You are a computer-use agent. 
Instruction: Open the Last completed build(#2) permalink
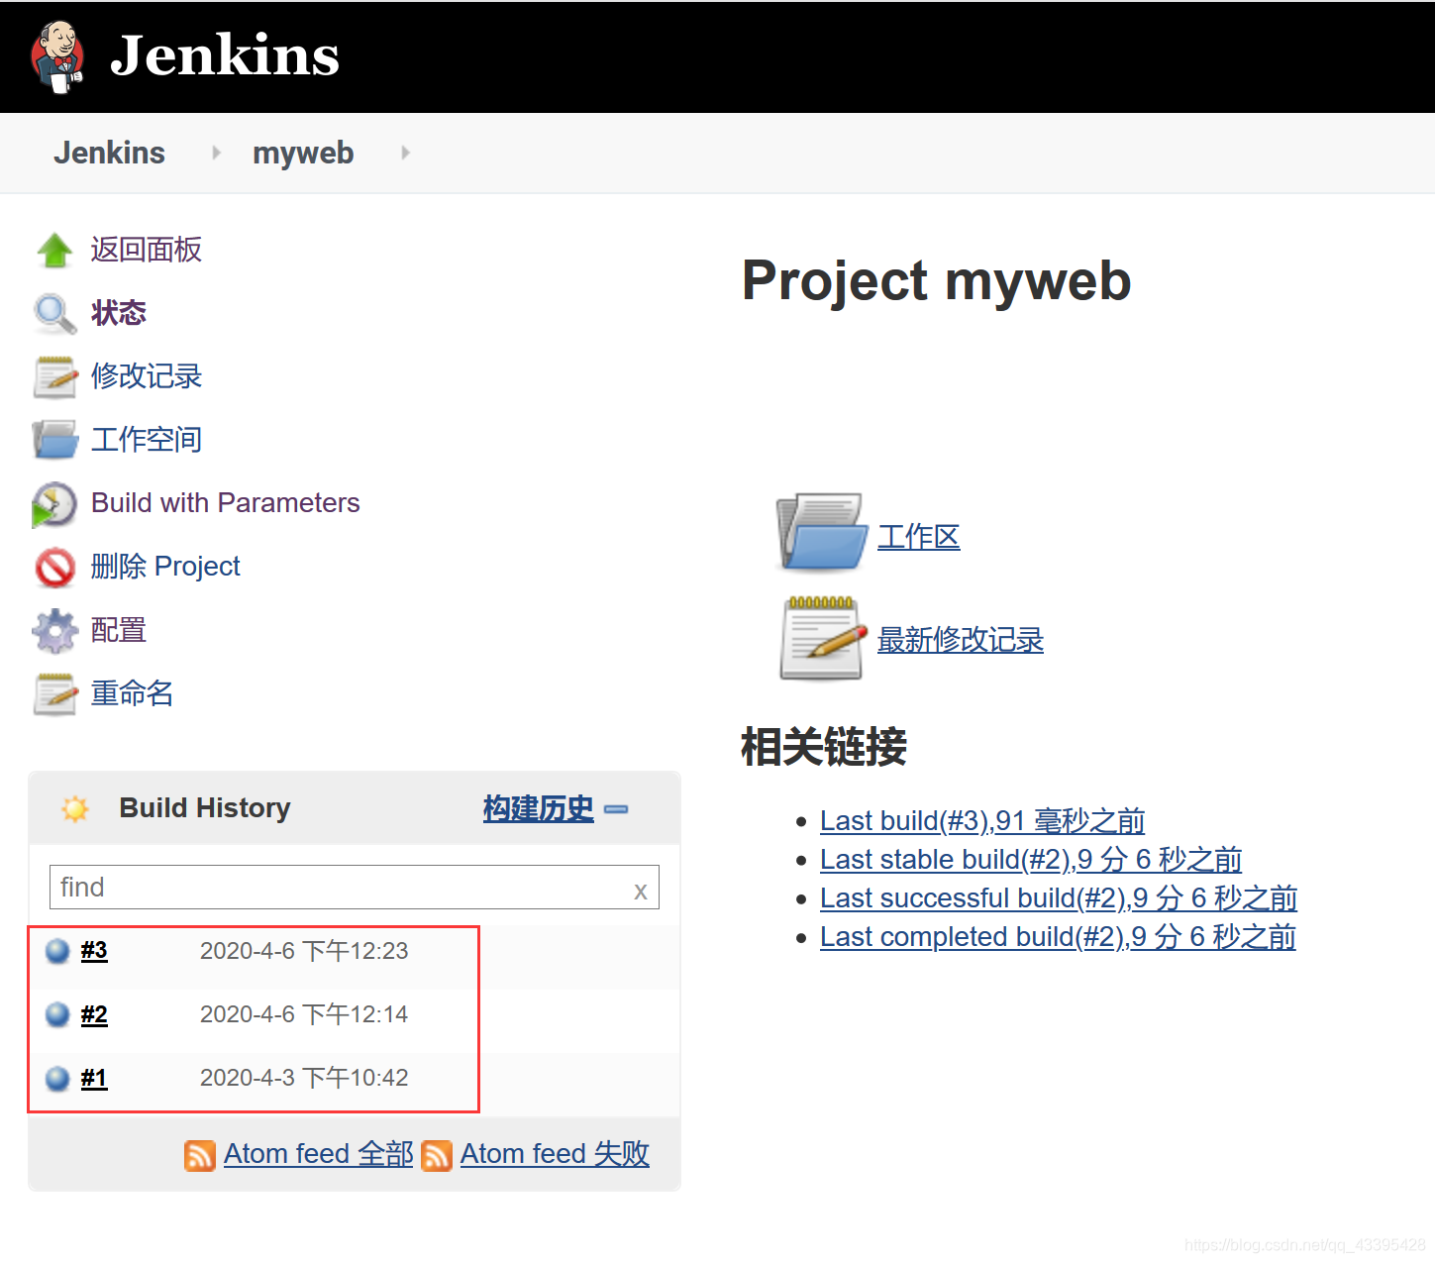[1058, 937]
